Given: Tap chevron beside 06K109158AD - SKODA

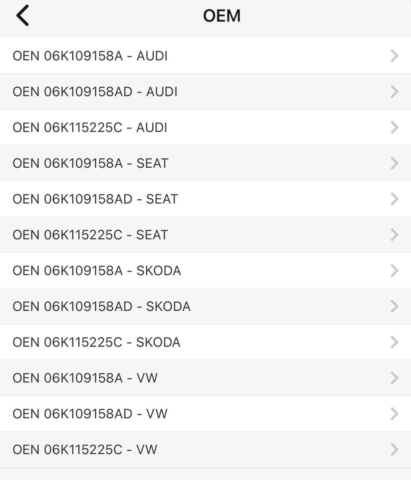Looking at the screenshot, I should point(394,306).
